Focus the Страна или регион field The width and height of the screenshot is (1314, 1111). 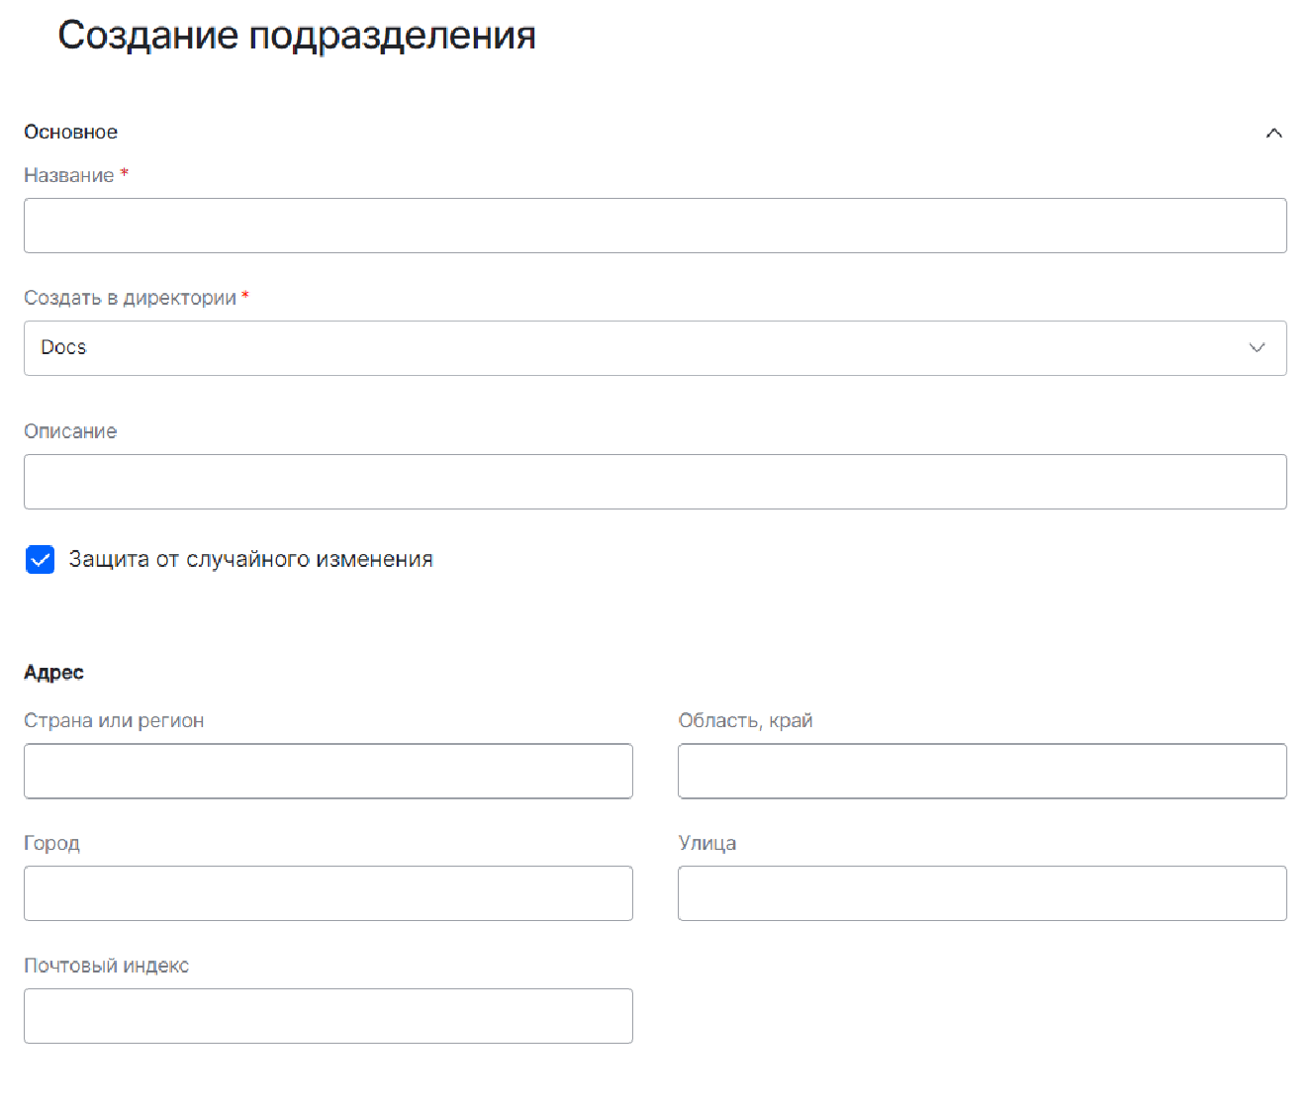pyautogui.click(x=328, y=772)
